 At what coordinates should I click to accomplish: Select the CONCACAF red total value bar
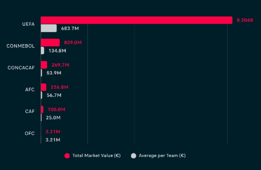(x=44, y=65)
